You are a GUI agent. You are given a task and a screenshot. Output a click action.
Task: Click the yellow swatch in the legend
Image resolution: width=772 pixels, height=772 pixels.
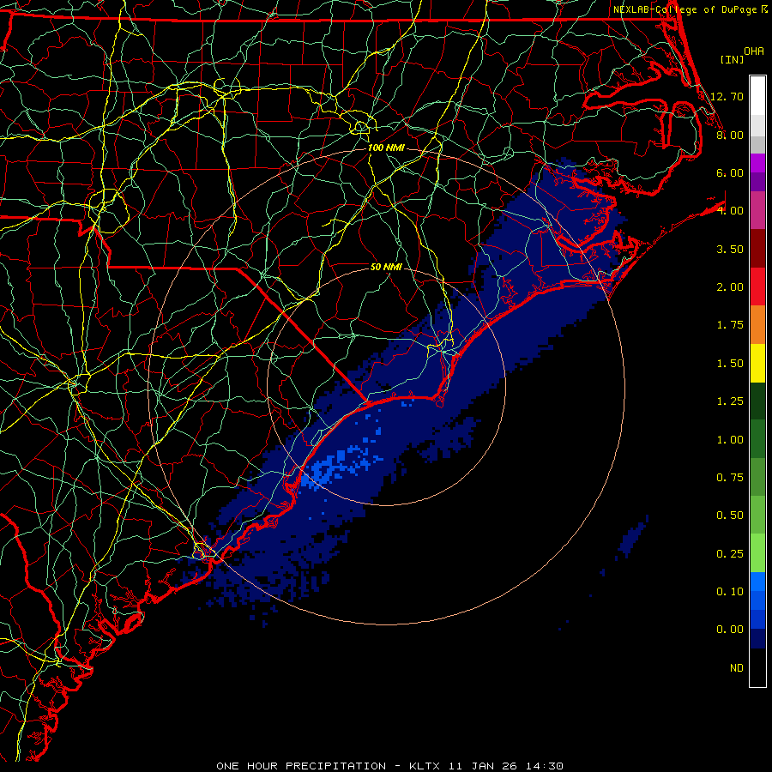pyautogui.click(x=757, y=363)
